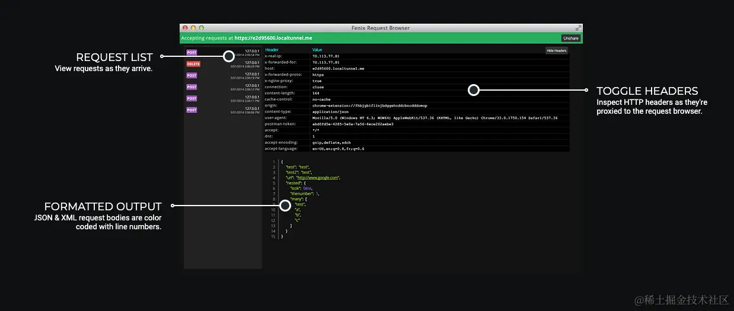Click the 'Value' column heading
Screen dimensions: 734x311
pyautogui.click(x=317, y=50)
